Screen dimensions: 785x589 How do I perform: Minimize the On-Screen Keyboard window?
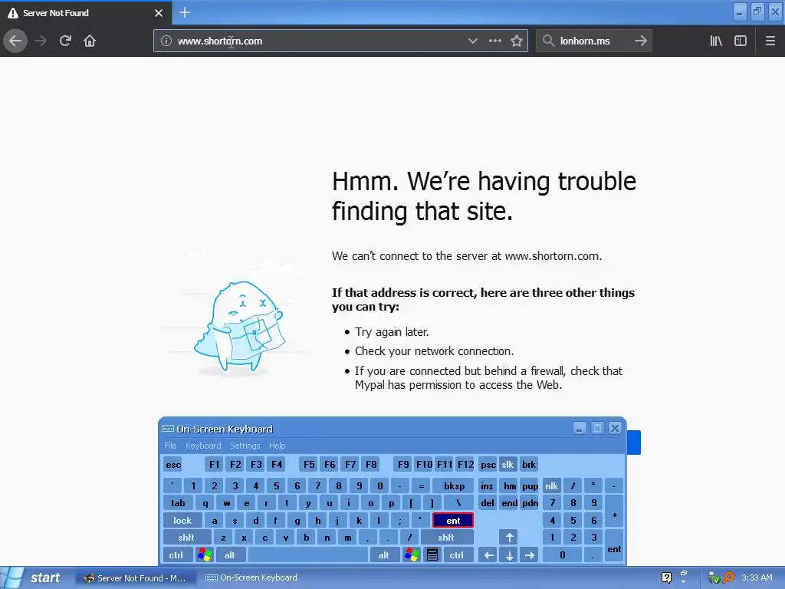coord(580,428)
